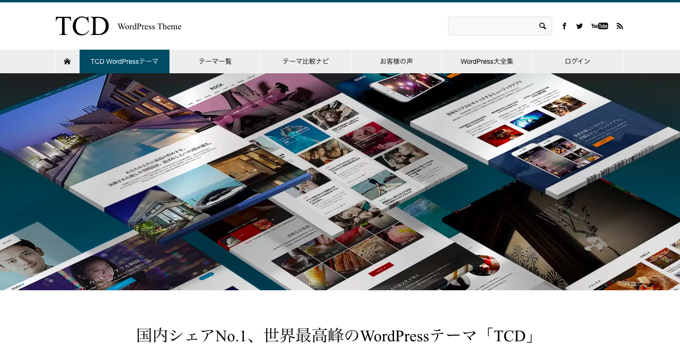
Task: Visit the YouTube channel icon
Action: 599,26
